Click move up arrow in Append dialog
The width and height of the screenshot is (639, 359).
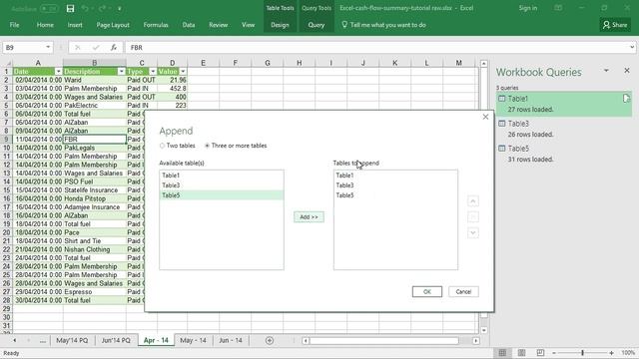point(472,201)
